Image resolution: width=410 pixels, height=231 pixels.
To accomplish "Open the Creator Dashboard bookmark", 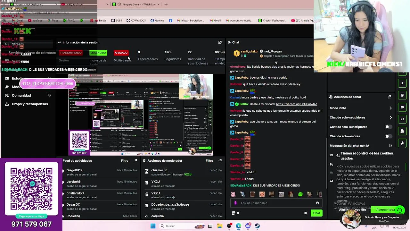I will [x=272, y=21].
